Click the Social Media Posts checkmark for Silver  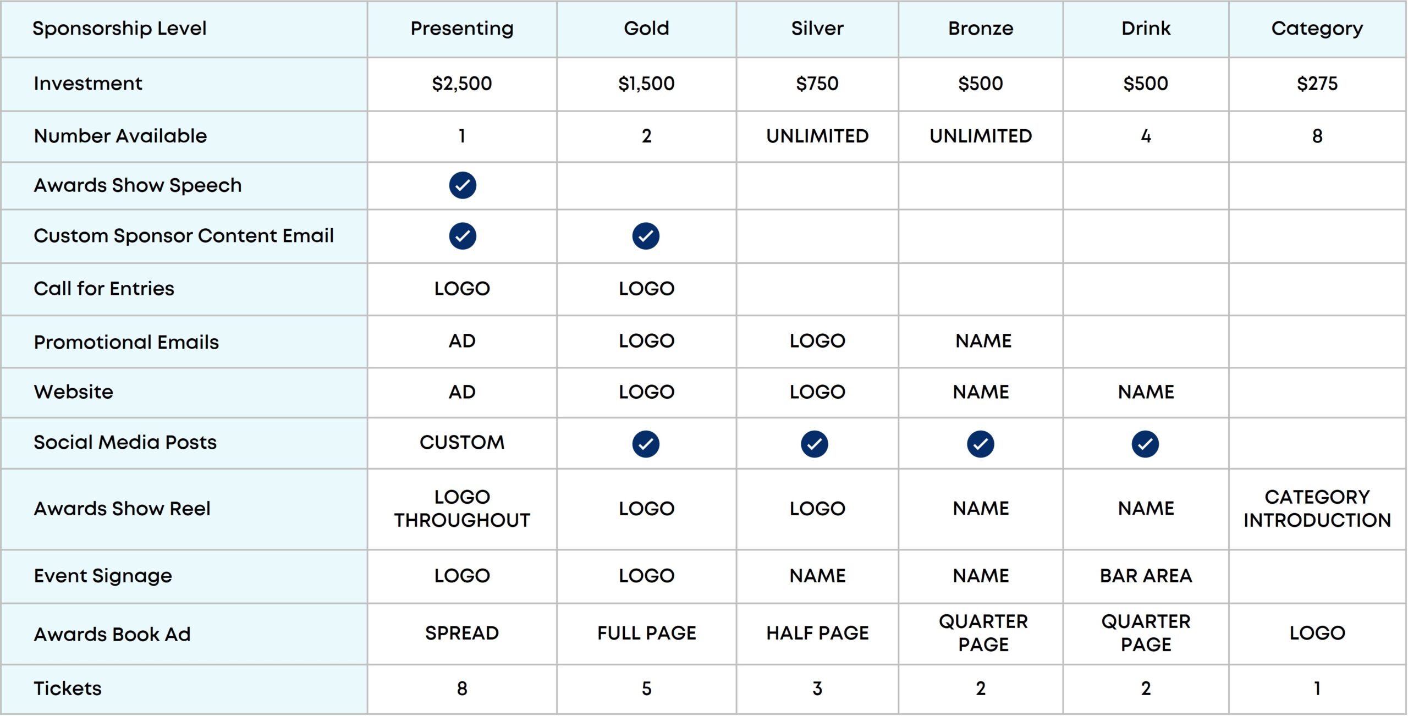tap(815, 444)
